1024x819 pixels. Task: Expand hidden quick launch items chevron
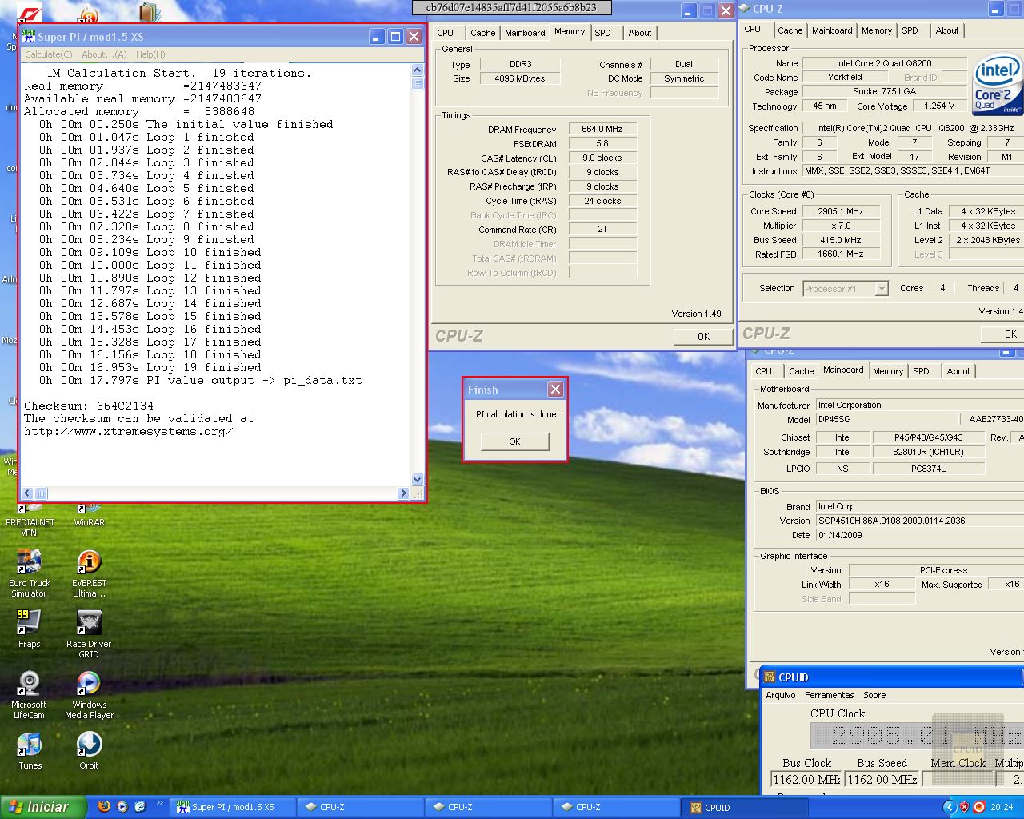point(159,804)
